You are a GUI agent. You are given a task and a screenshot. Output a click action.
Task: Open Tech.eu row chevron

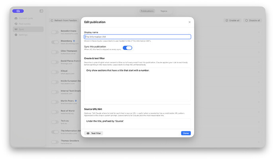coord(259,122)
